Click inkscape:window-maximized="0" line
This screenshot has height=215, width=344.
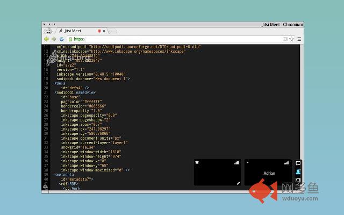pos(96,170)
